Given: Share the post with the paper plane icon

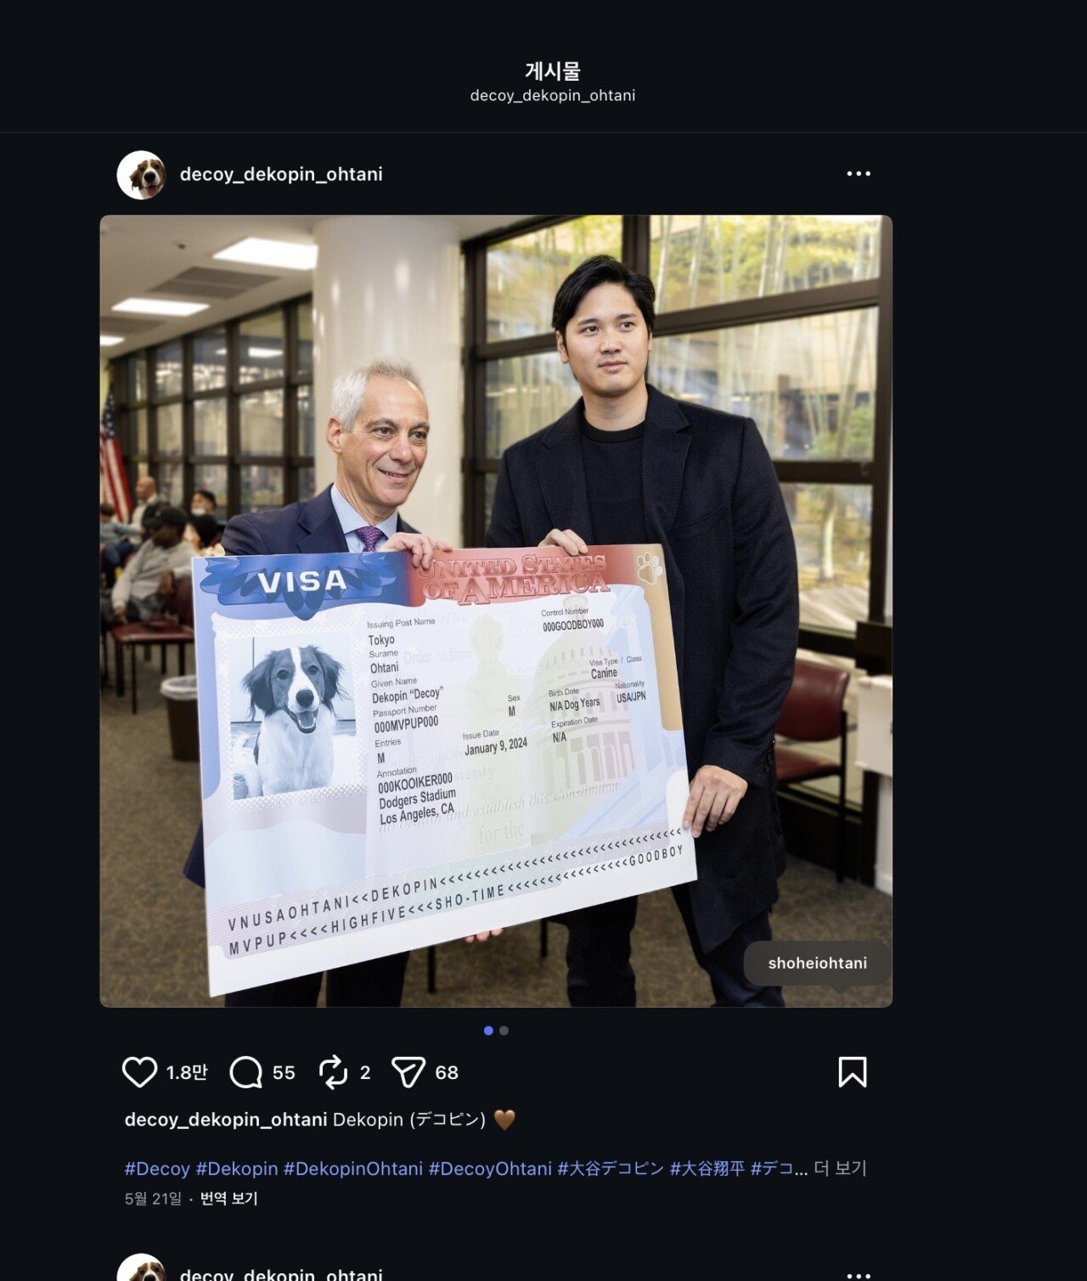Looking at the screenshot, I should (x=408, y=1072).
